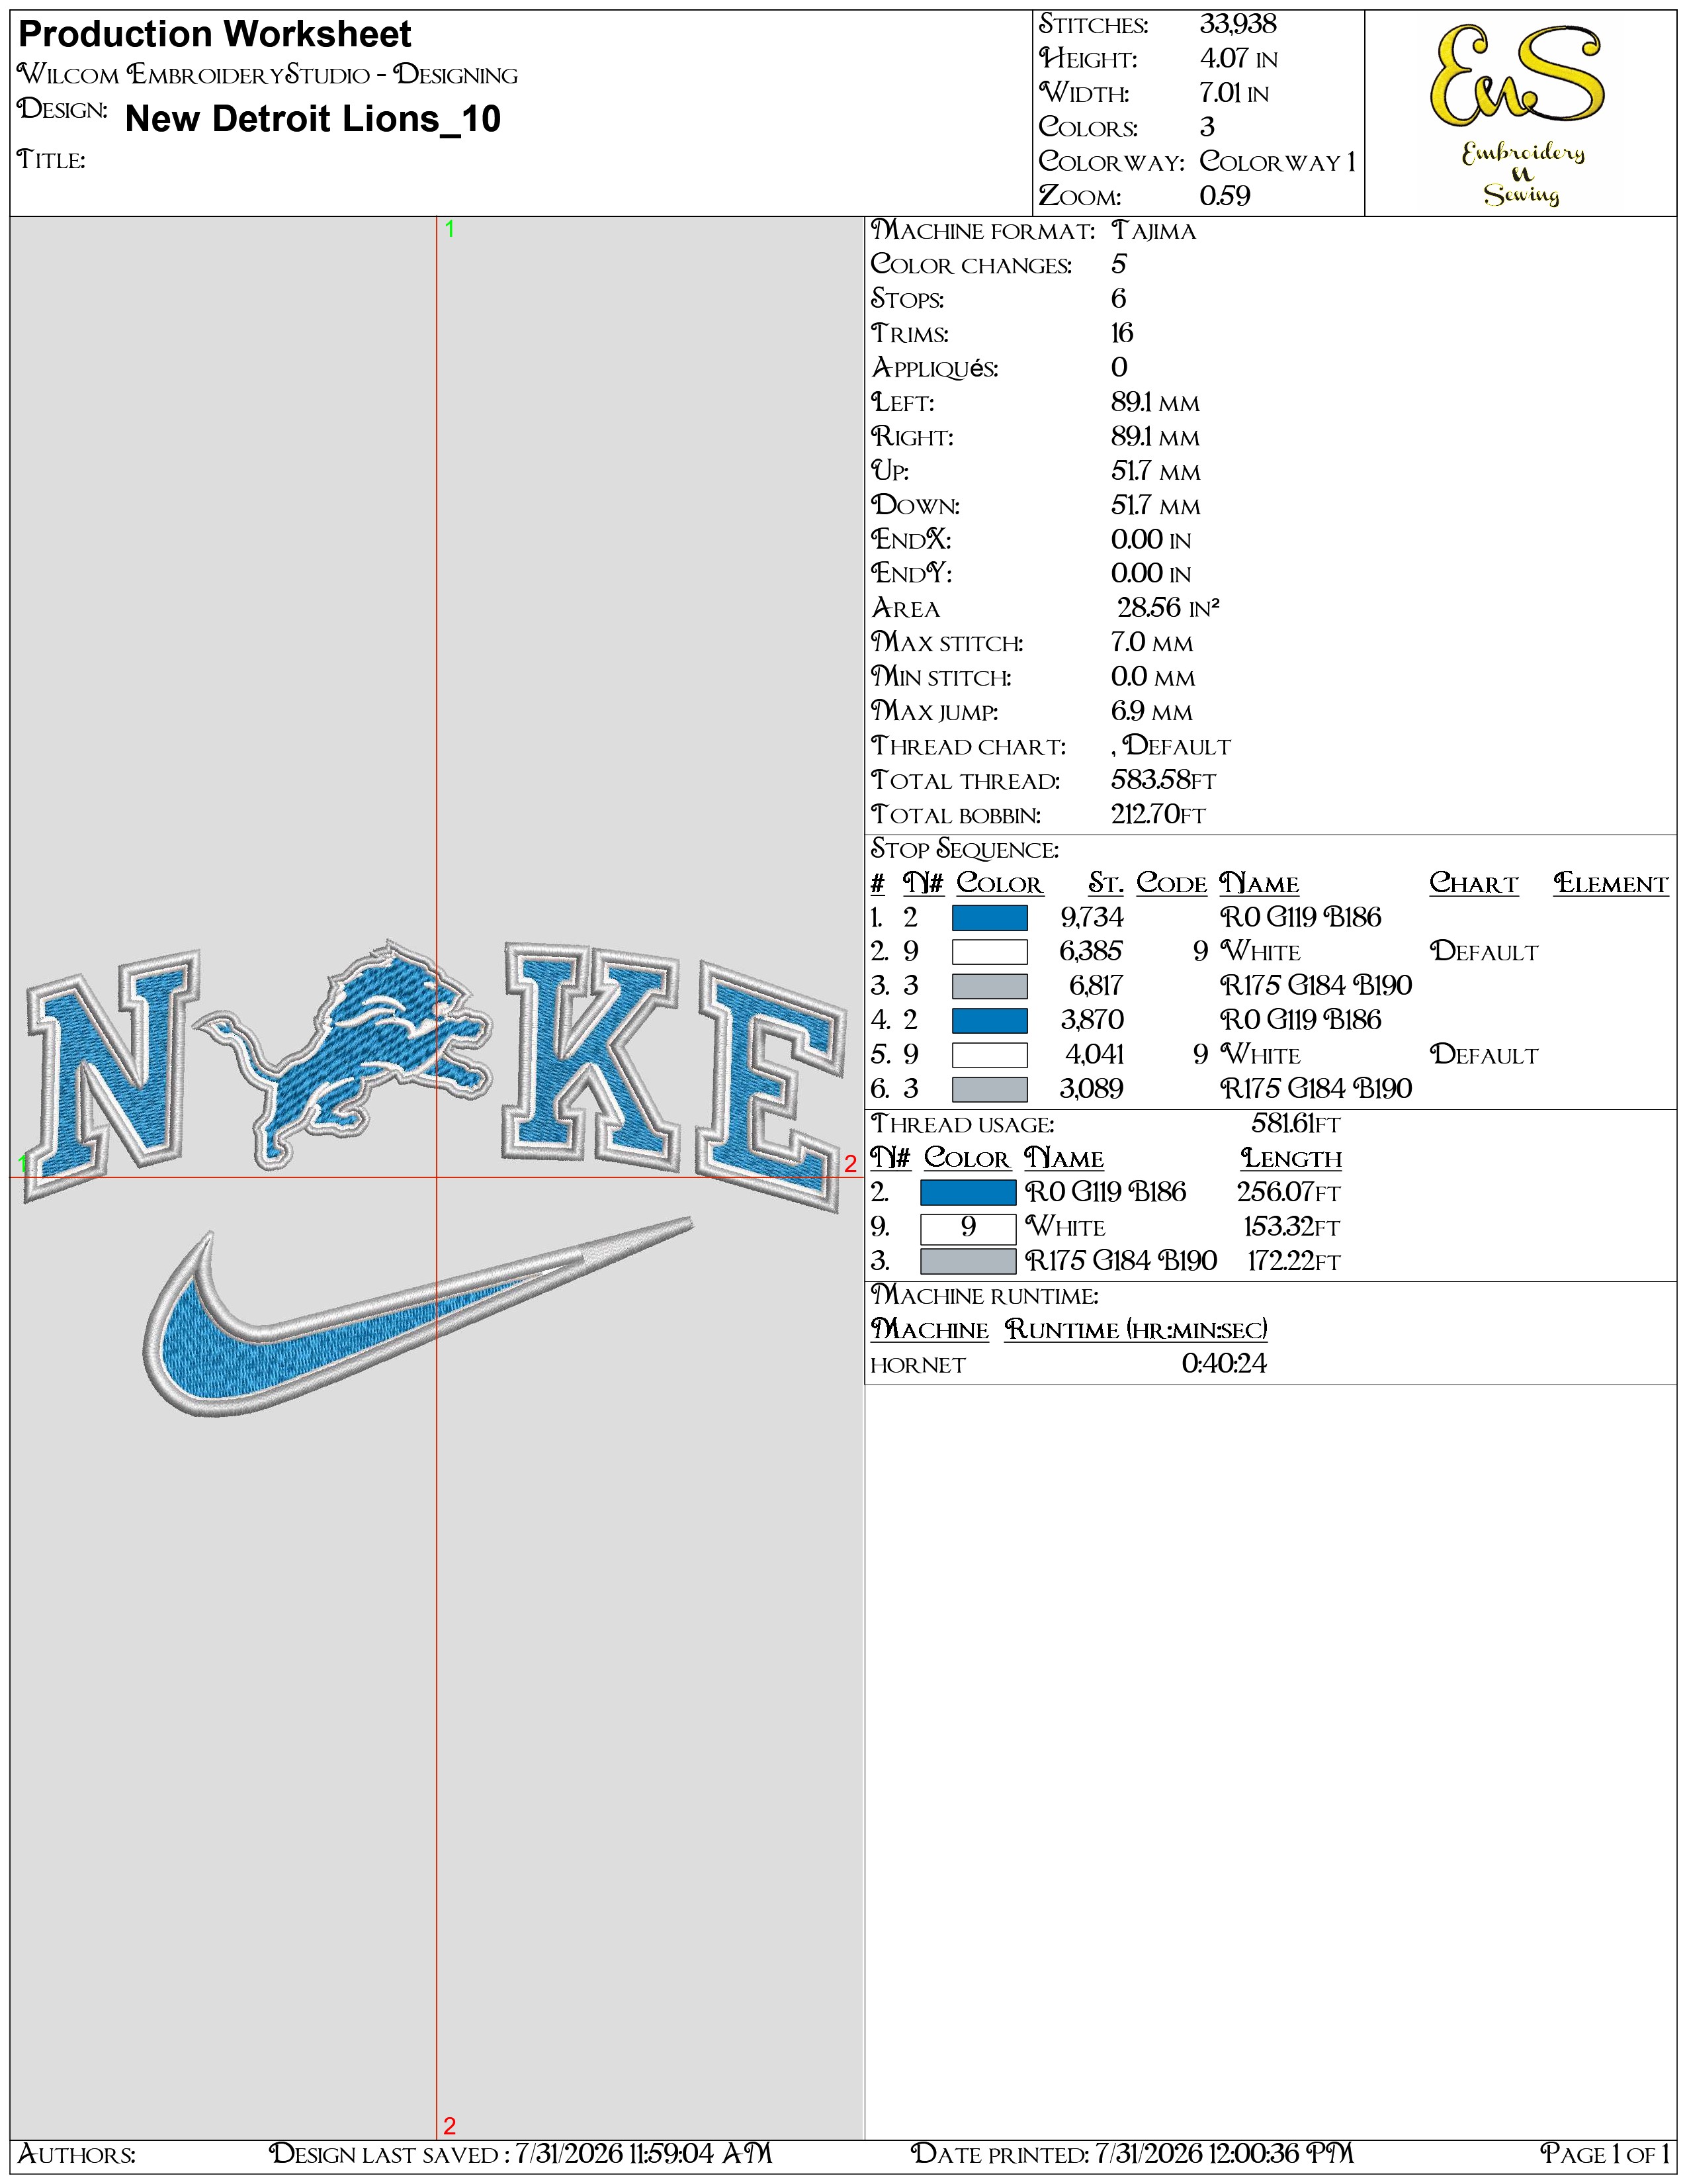Select stitch count "3,870" in stop row 4
This screenshot has width=1687, height=2184.
1092,1020
